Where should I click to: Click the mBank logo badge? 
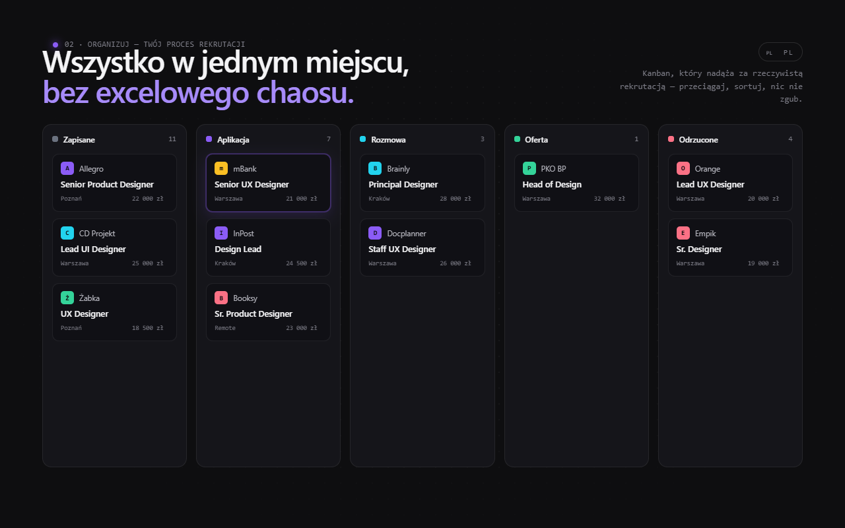(221, 168)
